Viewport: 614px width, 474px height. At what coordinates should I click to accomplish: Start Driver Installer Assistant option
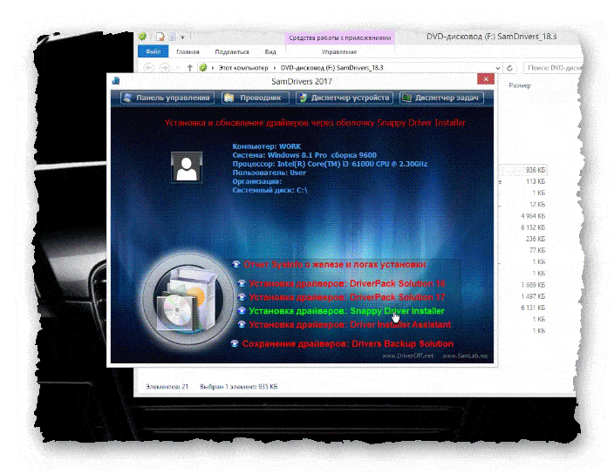350,325
